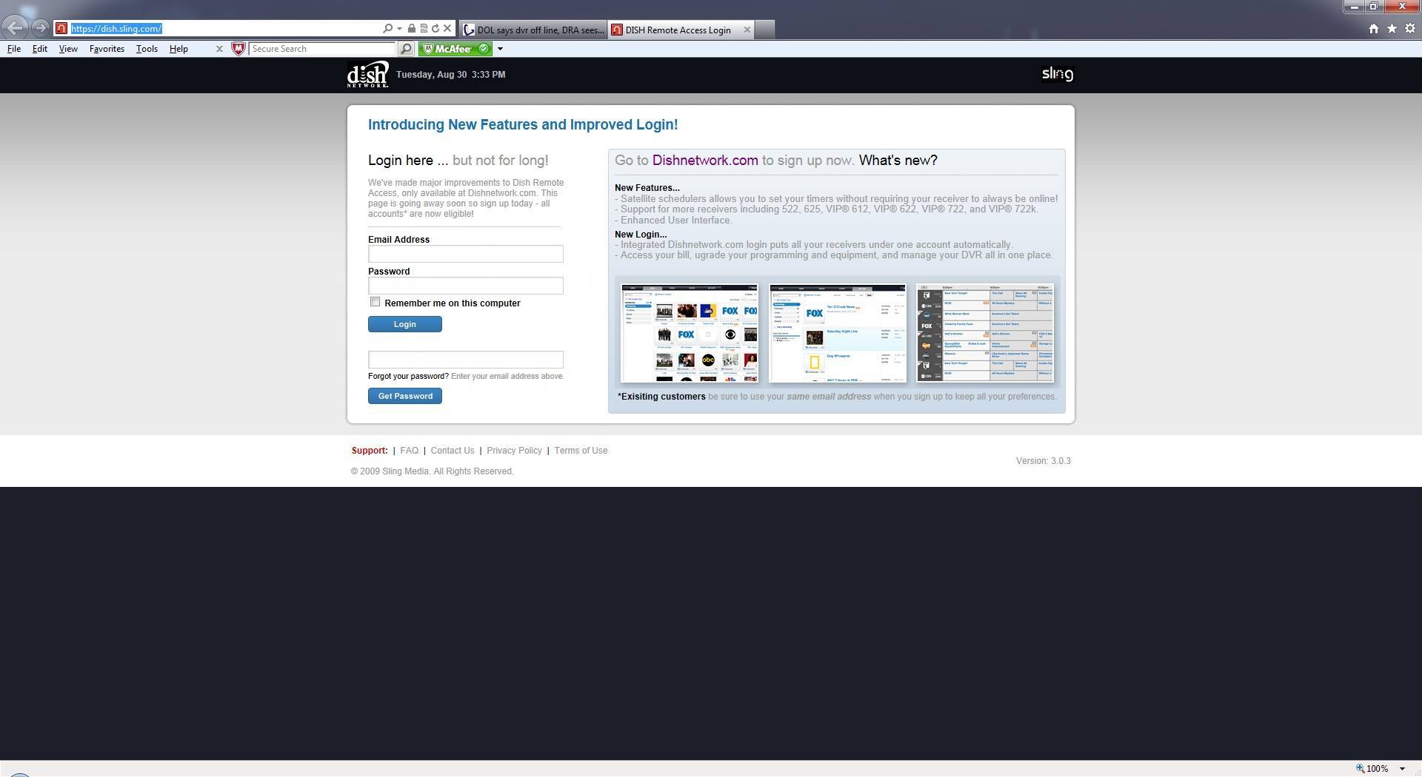Click the site favicon in address bar
Viewport: 1422px width, 777px height.
point(61,29)
